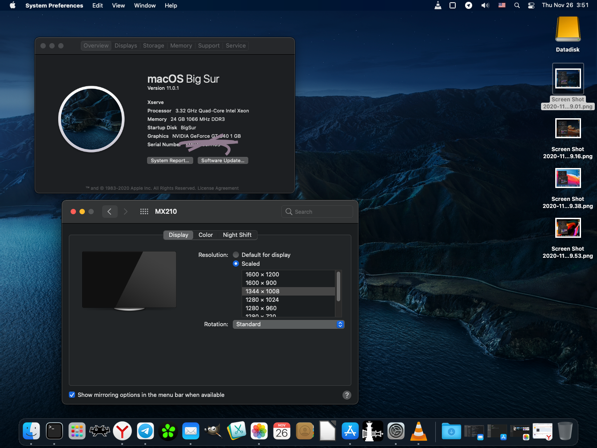This screenshot has height=448, width=597.
Task: Click the back arrow in the MX210 toolbar
Action: click(x=110, y=212)
